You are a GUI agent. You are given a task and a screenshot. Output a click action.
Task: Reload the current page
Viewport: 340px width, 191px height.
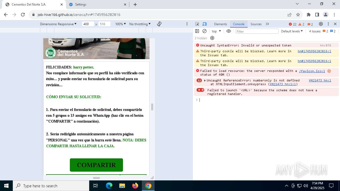point(23,15)
